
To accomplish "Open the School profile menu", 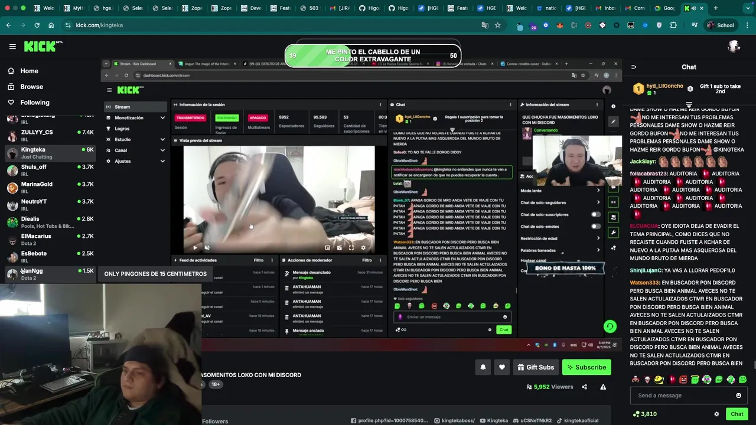I will (x=721, y=25).
